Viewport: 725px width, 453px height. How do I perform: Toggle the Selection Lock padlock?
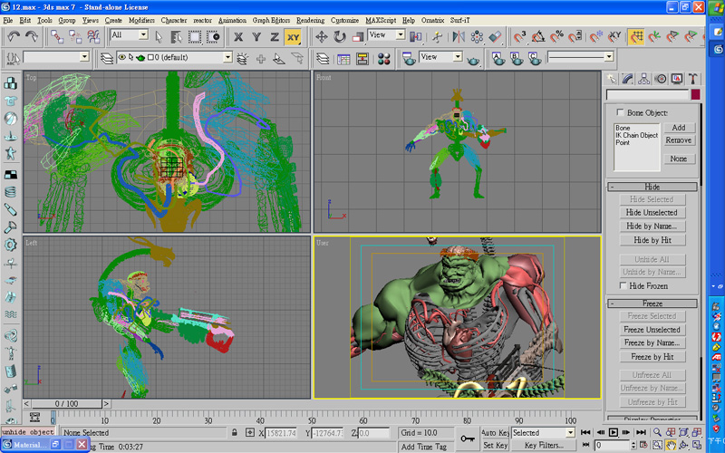235,433
